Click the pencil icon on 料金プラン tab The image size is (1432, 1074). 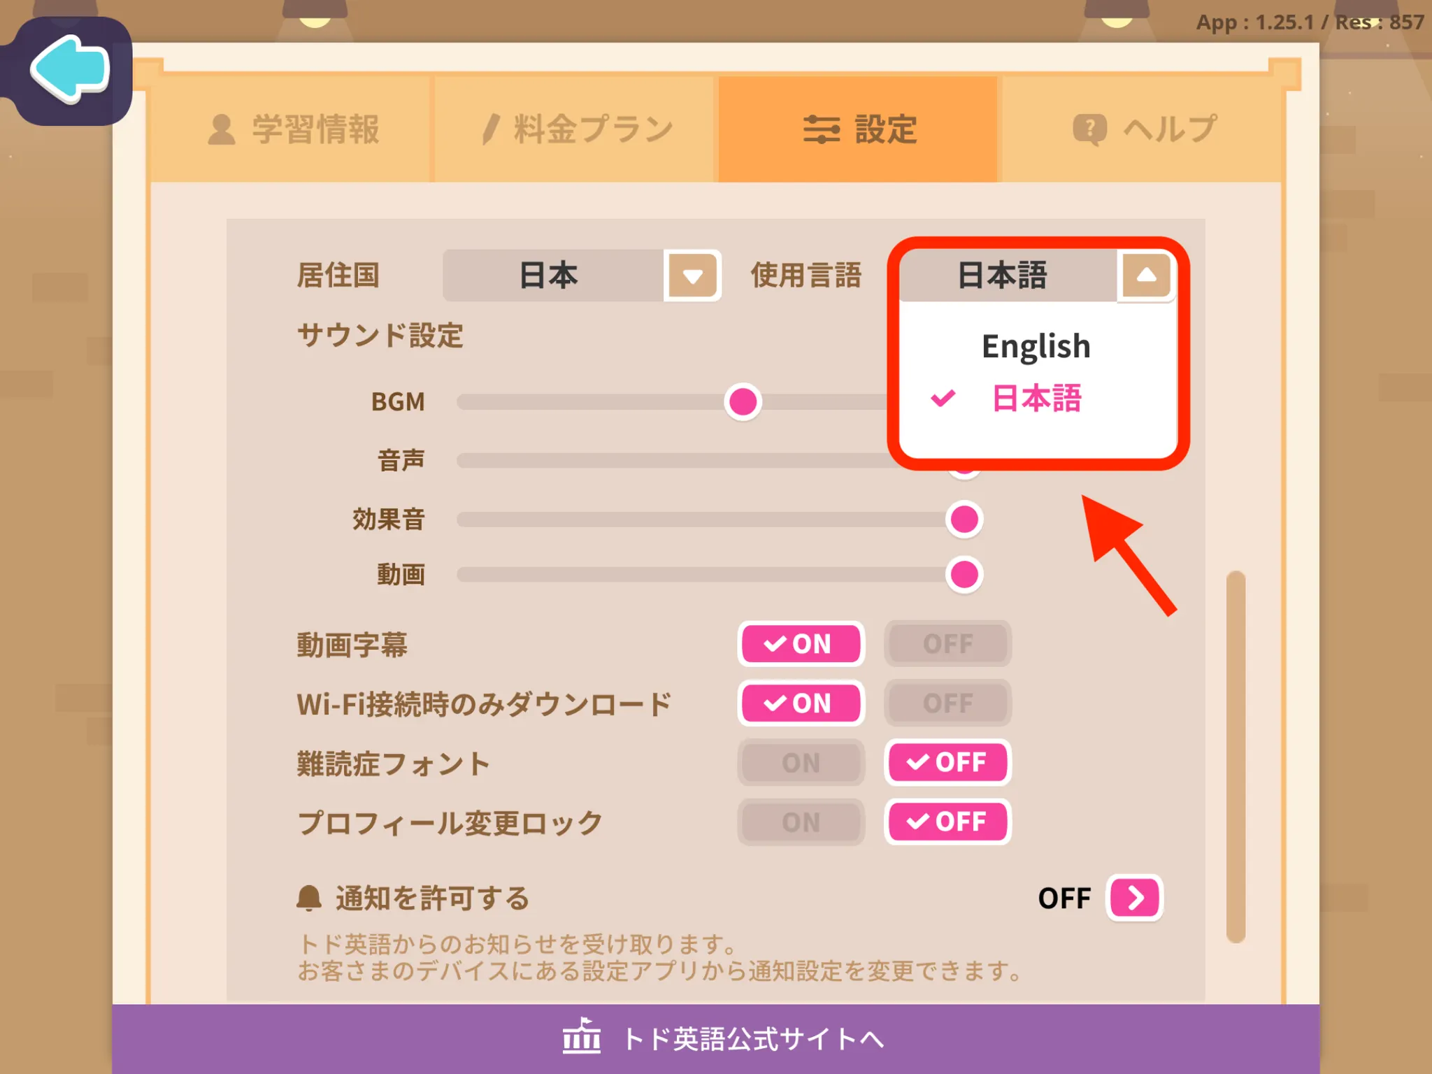[491, 129]
